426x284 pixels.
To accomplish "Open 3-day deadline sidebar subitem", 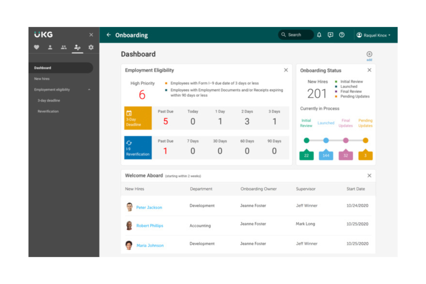I will 49,100.
